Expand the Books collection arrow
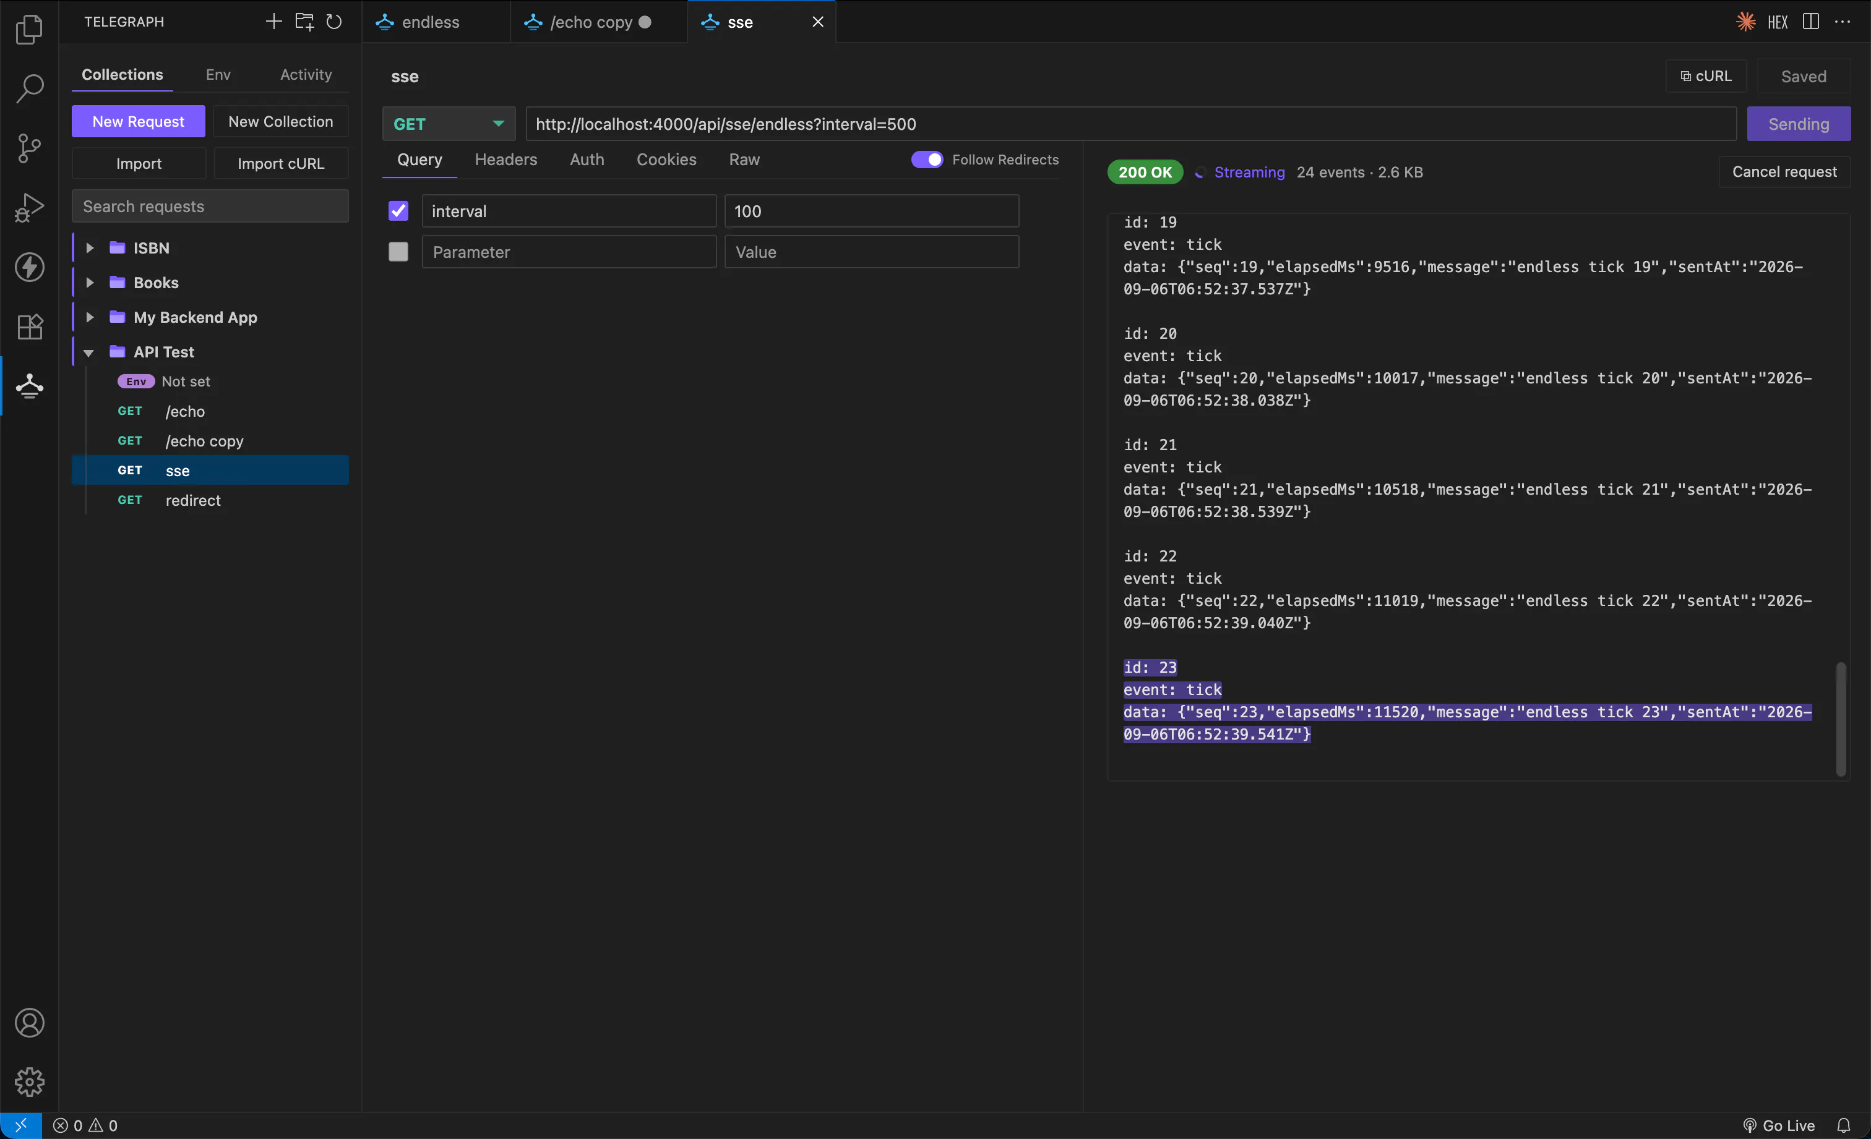 (90, 283)
